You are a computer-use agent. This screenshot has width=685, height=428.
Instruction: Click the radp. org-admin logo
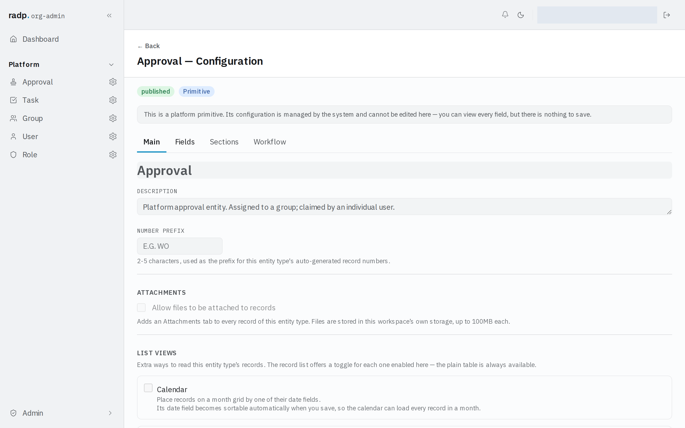tap(36, 15)
